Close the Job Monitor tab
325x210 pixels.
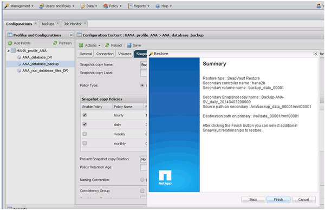tap(85, 23)
